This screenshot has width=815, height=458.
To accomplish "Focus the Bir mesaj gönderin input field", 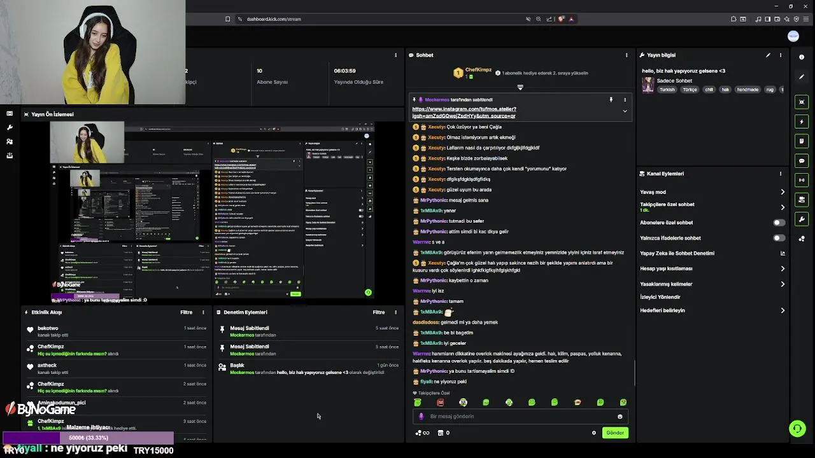I will pos(520,417).
